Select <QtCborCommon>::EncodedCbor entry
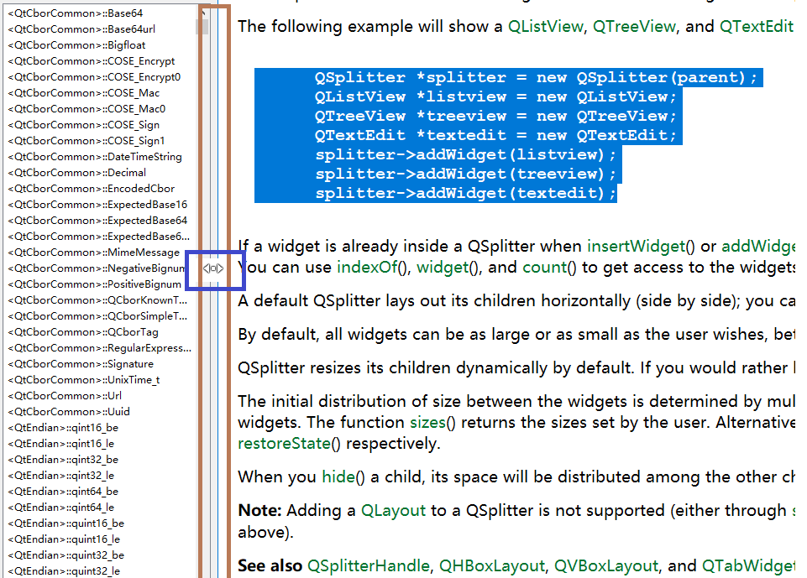Image resolution: width=807 pixels, height=578 pixels. 91,189
